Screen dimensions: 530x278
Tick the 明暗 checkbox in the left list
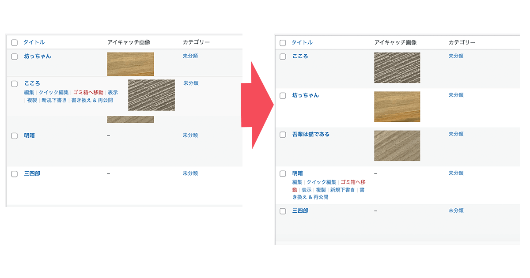tap(14, 136)
